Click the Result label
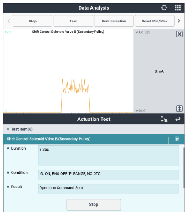 coord(16,187)
